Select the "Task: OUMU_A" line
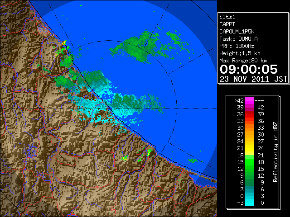The height and width of the screenshot is (217, 290). (x=238, y=39)
